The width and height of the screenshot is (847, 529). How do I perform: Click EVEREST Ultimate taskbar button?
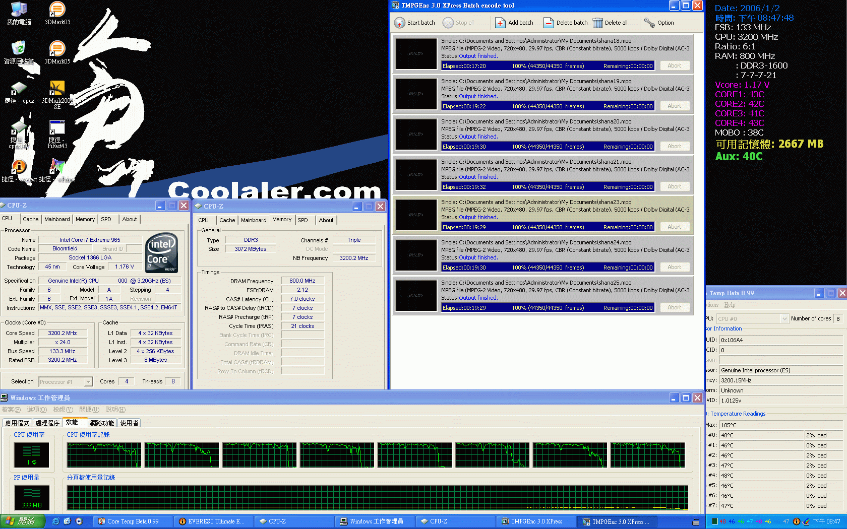tap(214, 521)
